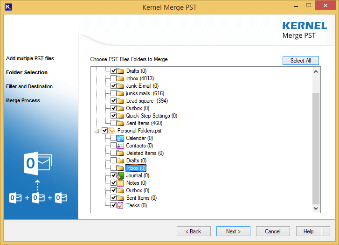Uncheck the Junk E-mail checkbox
The height and width of the screenshot is (245, 339).
tap(113, 85)
